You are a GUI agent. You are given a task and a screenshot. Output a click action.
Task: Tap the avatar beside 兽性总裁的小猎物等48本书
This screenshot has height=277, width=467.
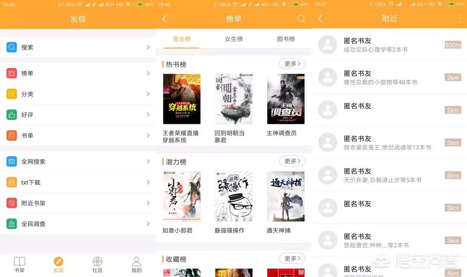point(328,77)
